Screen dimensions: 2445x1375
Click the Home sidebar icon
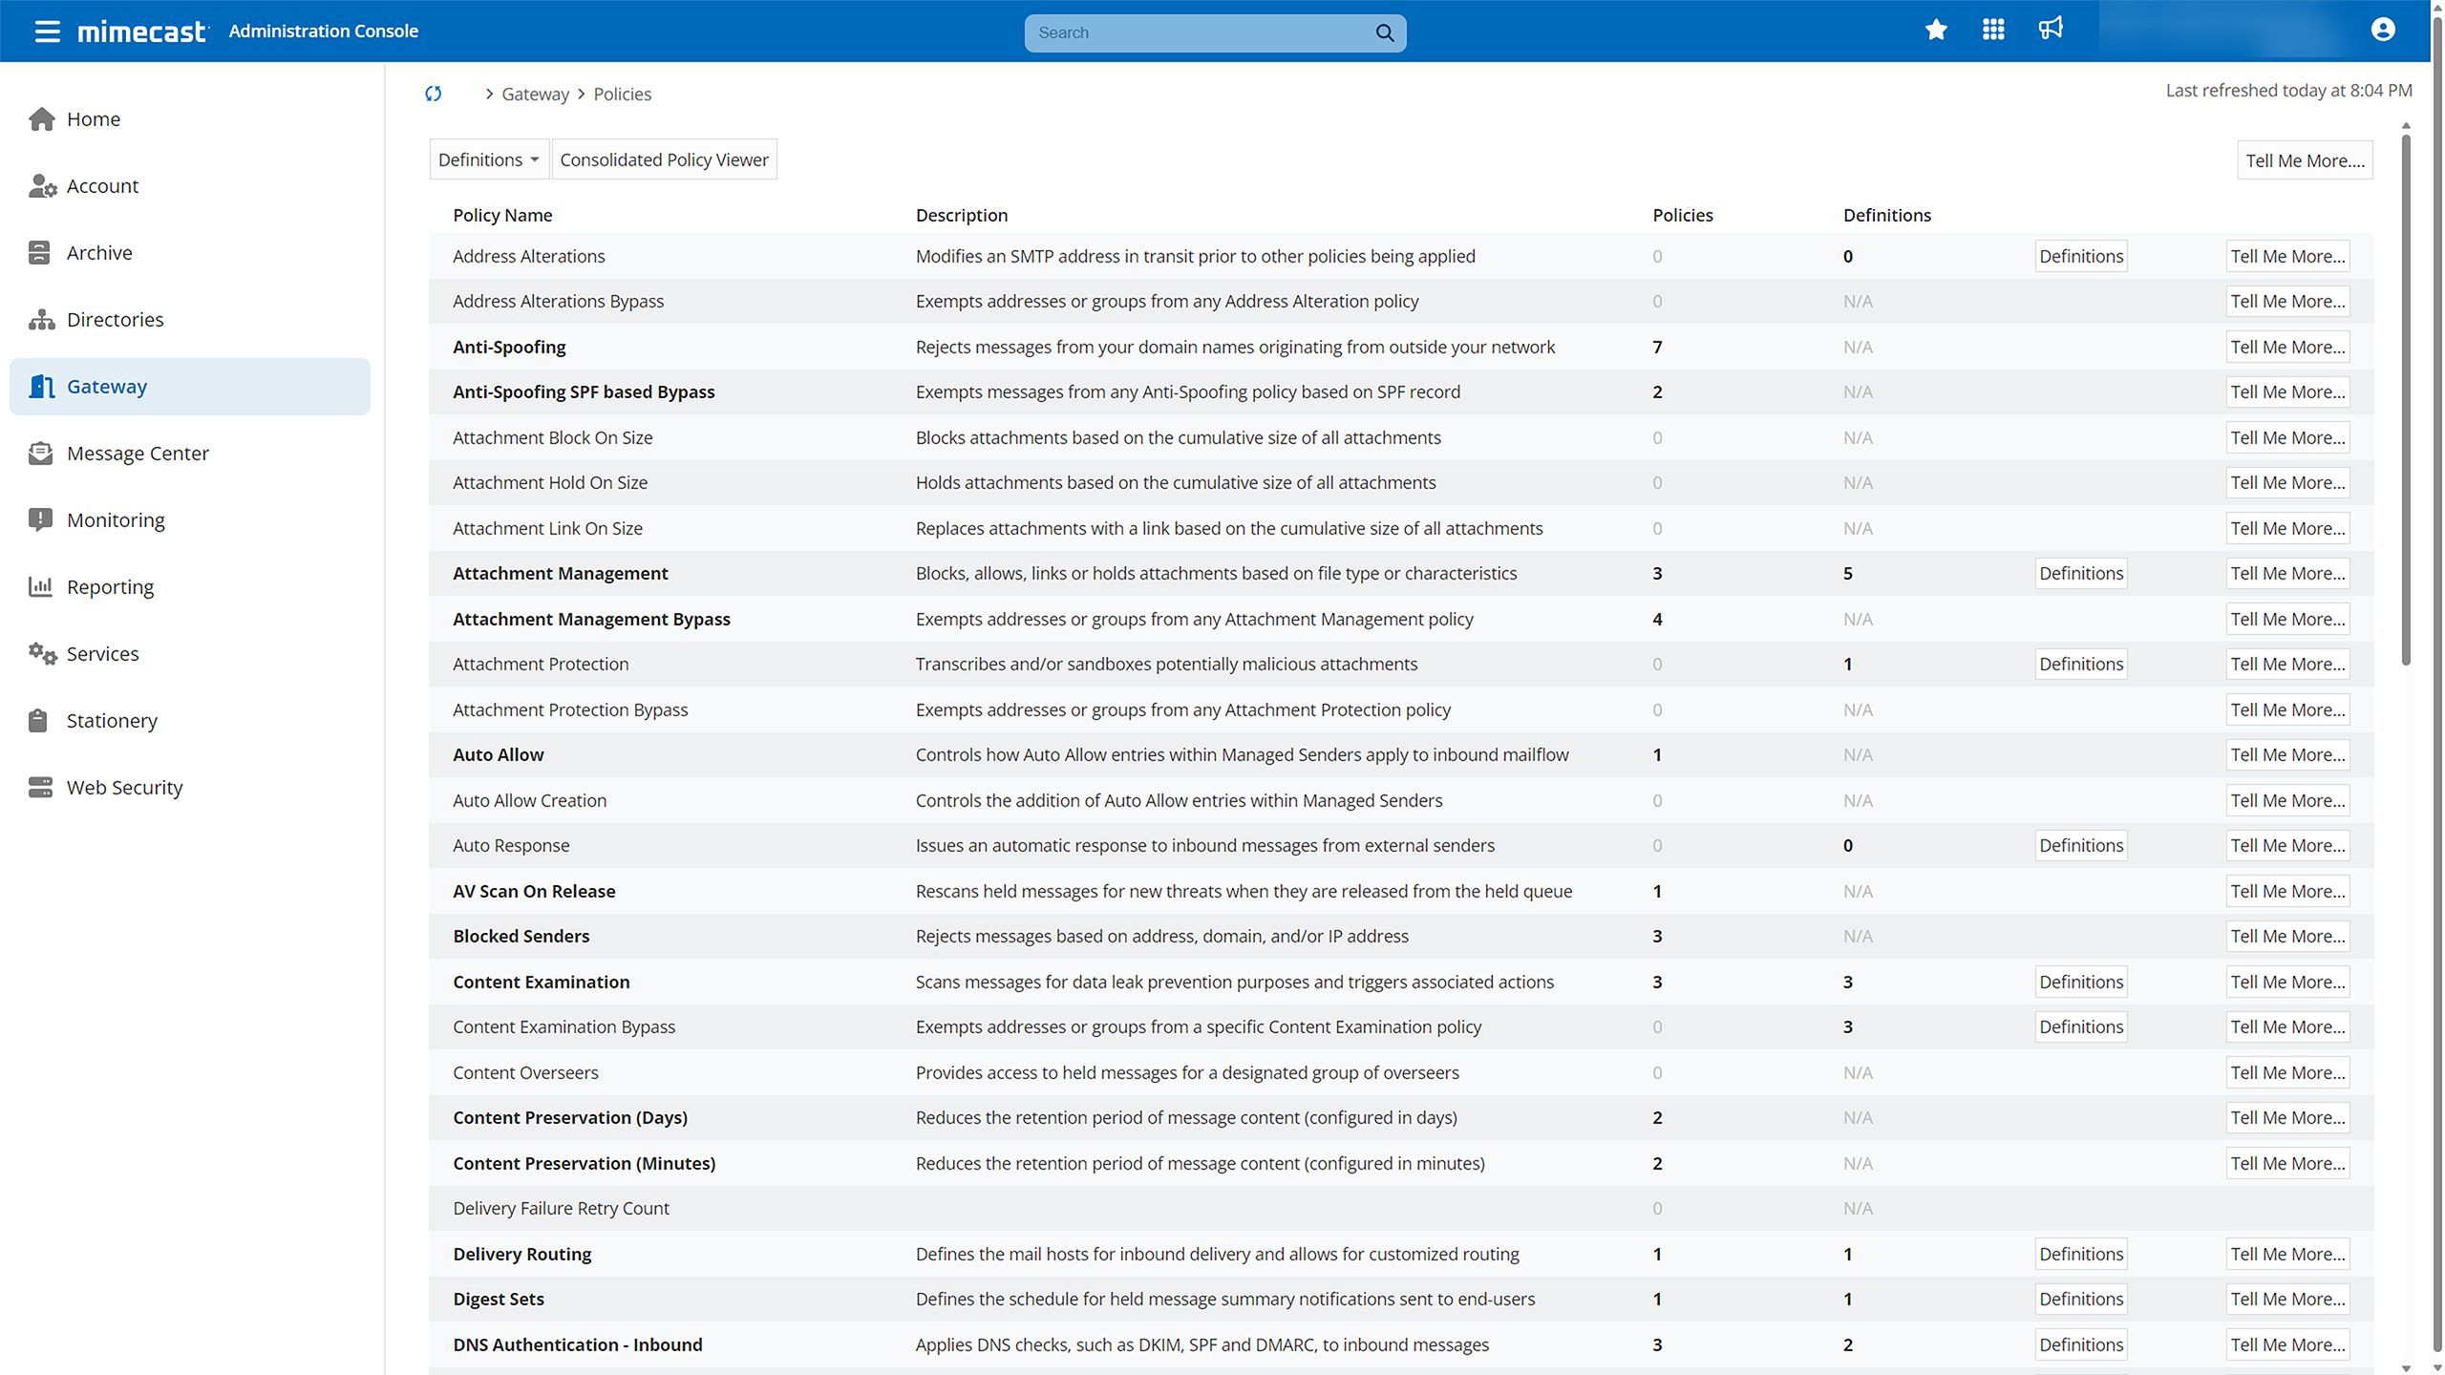click(41, 119)
